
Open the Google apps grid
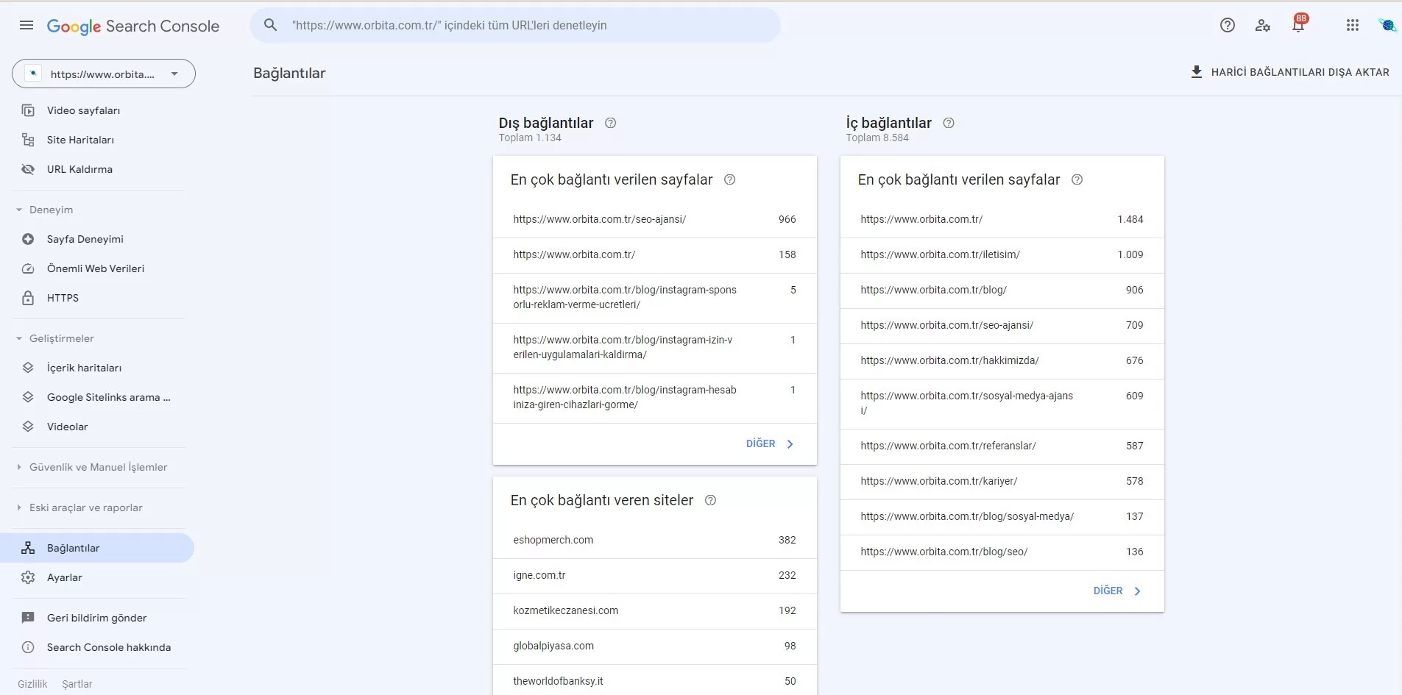tap(1353, 25)
